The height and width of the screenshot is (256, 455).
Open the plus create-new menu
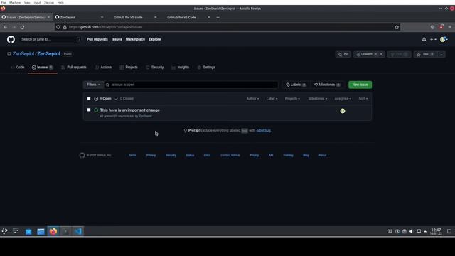pyautogui.click(x=433, y=39)
